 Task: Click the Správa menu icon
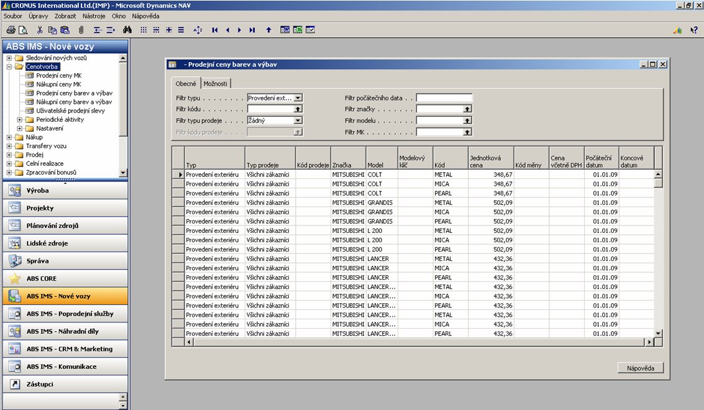pyautogui.click(x=15, y=261)
